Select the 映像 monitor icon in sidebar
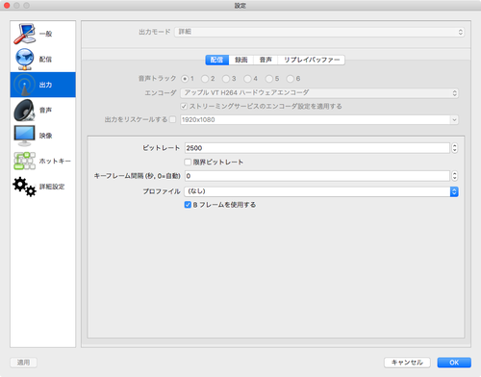This screenshot has height=377, width=481. [x=24, y=136]
